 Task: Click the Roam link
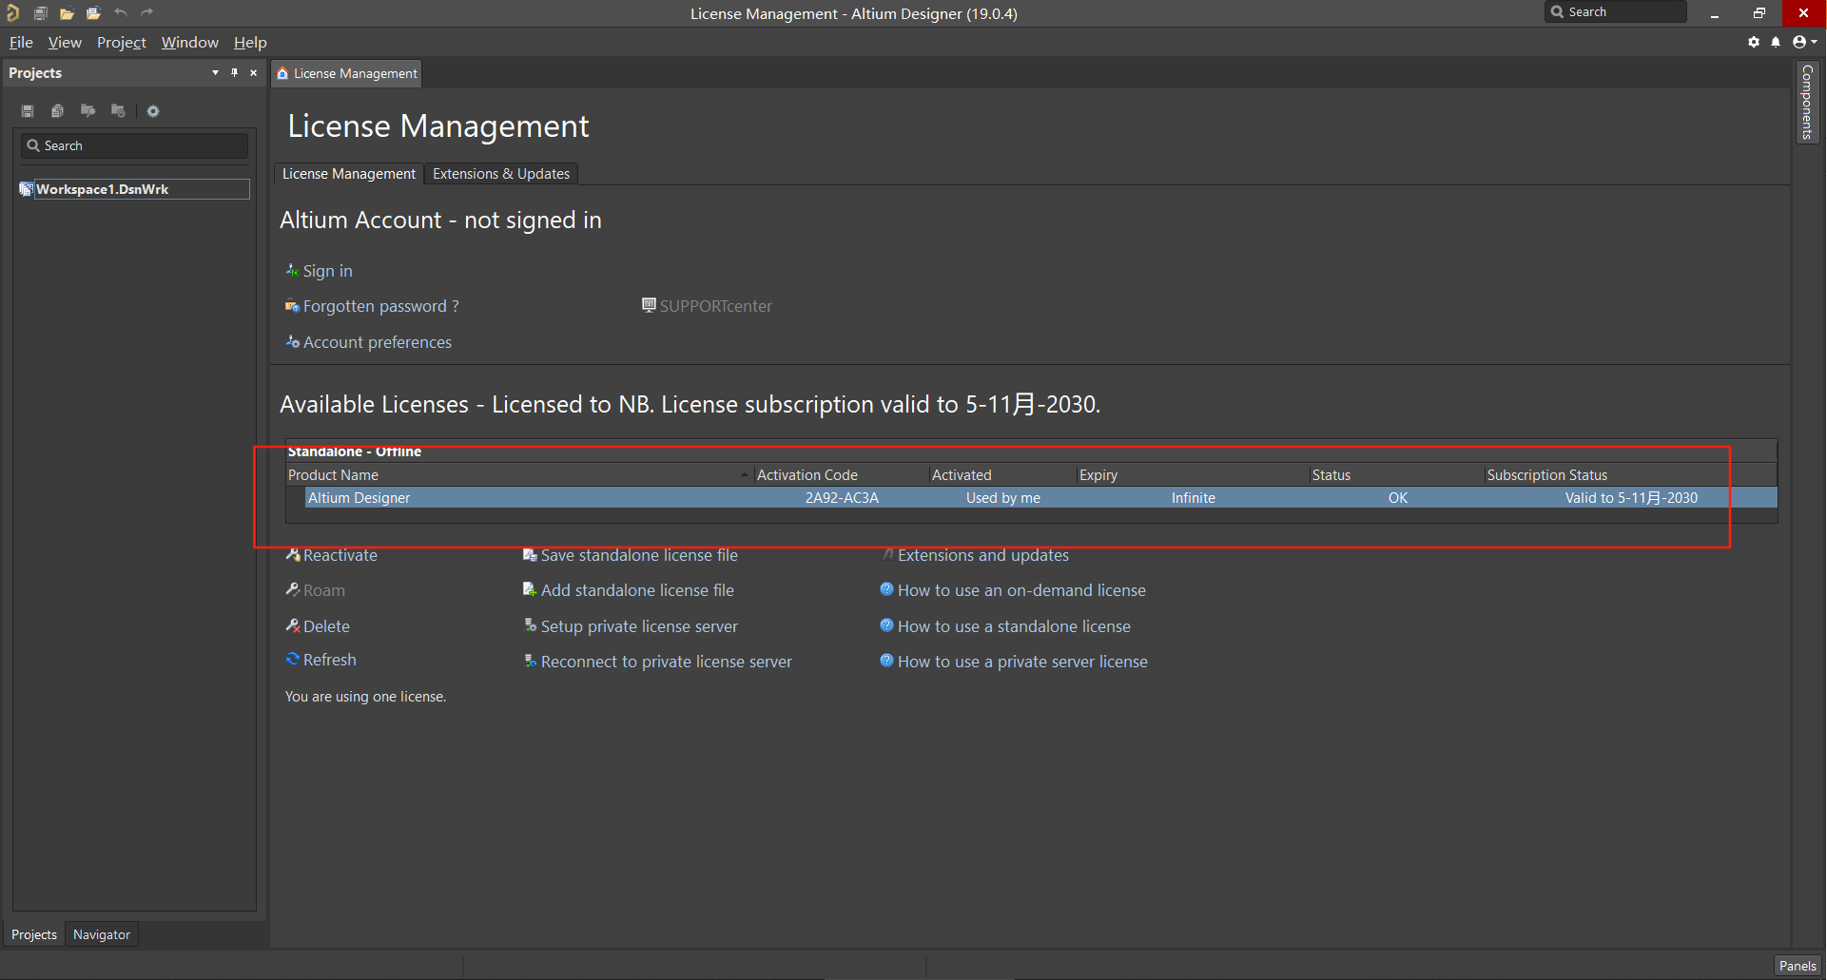click(x=323, y=590)
